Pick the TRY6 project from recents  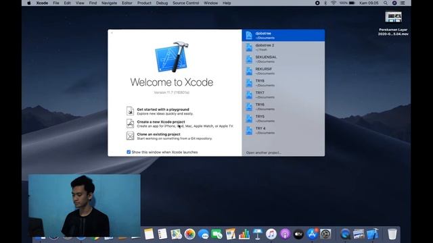[283, 107]
